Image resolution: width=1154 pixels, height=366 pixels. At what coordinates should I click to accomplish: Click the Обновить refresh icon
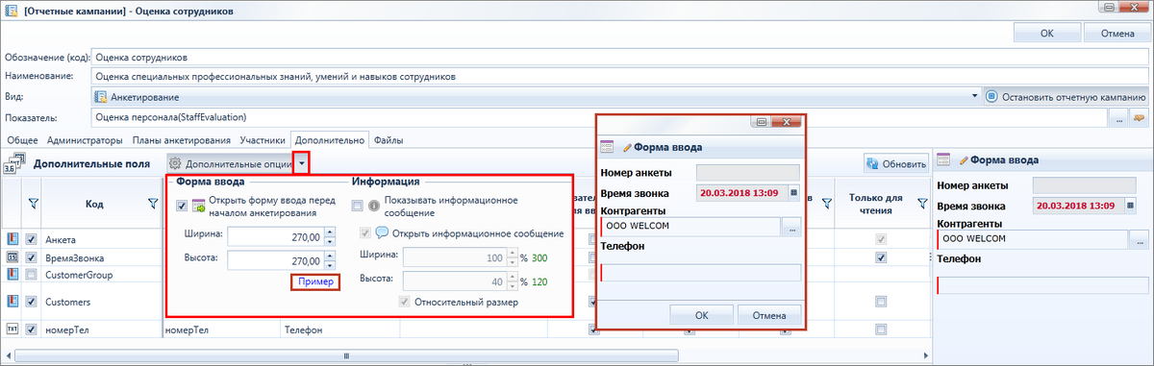[873, 164]
